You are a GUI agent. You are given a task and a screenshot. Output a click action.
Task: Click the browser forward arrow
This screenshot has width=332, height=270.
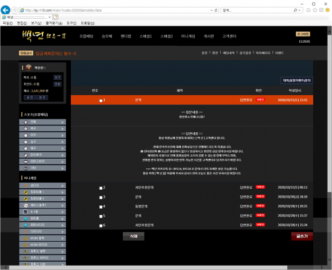(x=14, y=10)
